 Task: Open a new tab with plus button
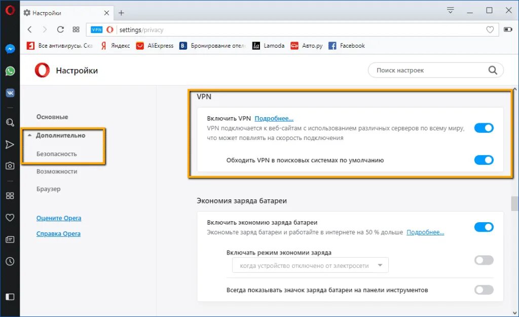pos(121,13)
